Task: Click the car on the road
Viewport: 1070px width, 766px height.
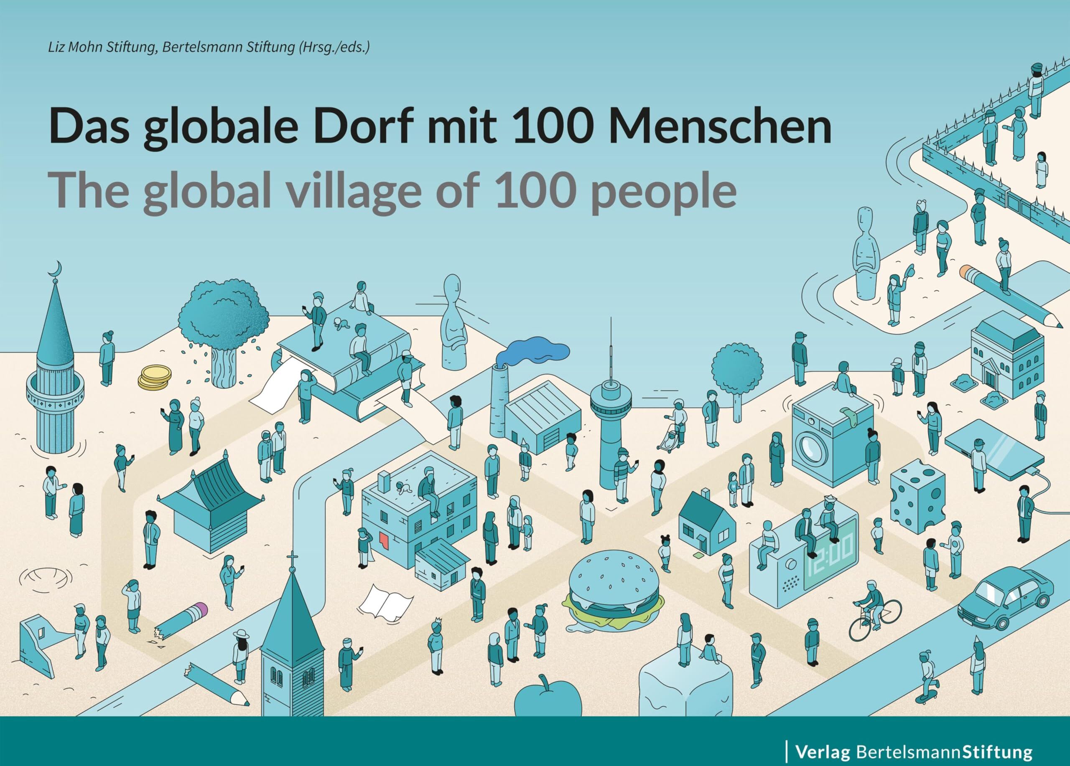Action: 1005,598
